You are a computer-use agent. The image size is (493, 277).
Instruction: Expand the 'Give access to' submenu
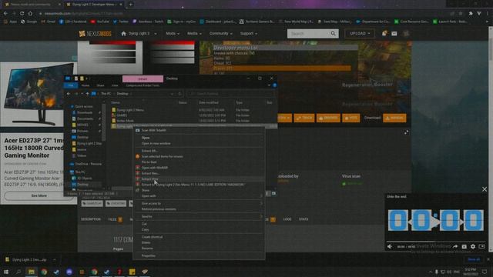[199, 203]
